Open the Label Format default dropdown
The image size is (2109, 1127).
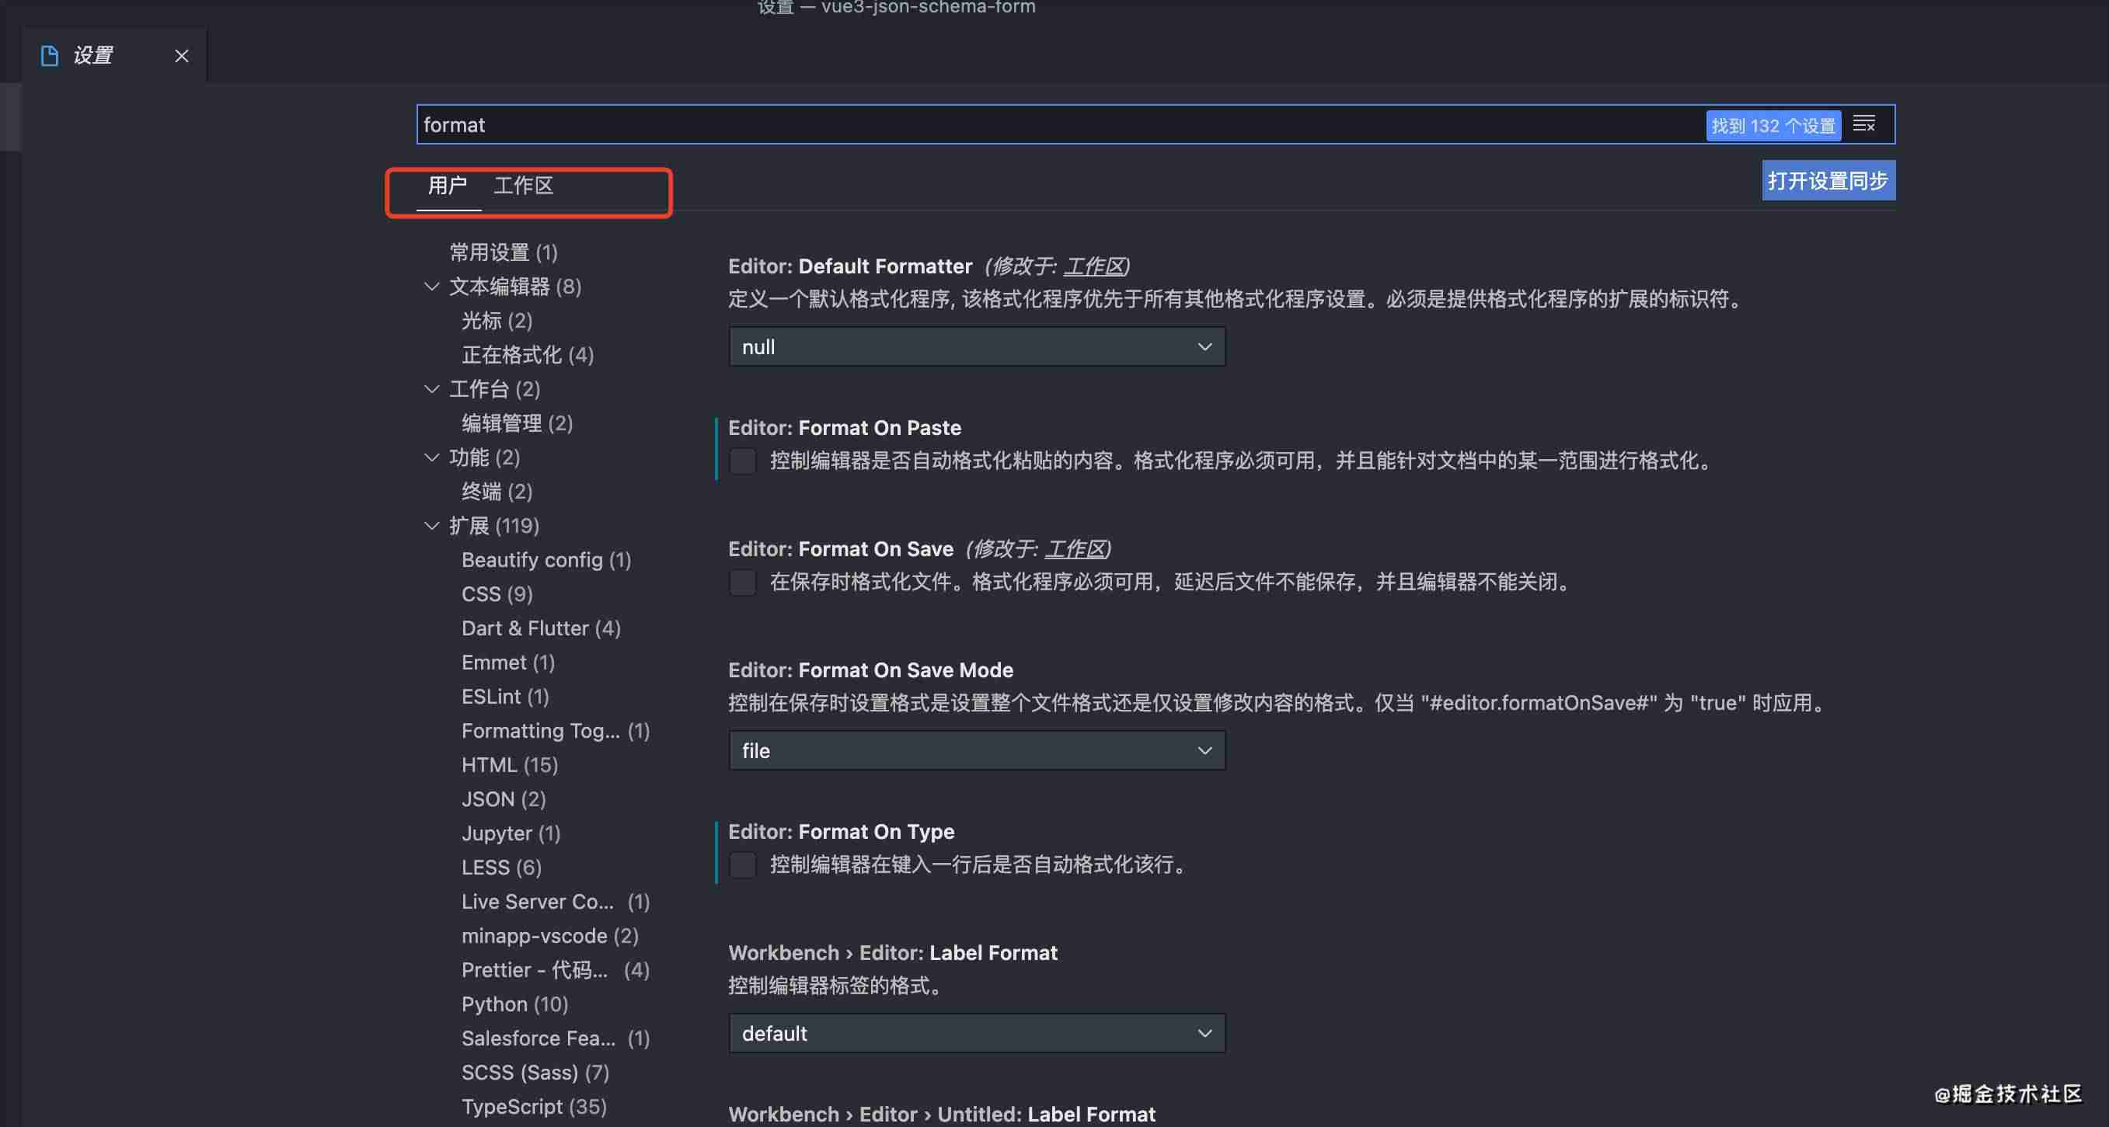977,1033
